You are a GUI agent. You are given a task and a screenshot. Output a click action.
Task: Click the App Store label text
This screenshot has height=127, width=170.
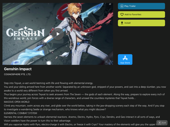(x=125, y=63)
